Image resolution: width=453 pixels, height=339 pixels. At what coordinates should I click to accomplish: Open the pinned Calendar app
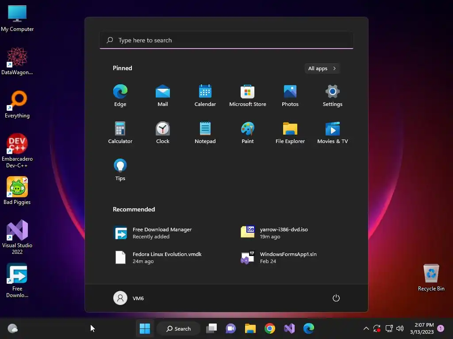coord(205,96)
